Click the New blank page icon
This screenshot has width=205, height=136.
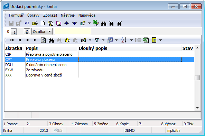[43, 23]
